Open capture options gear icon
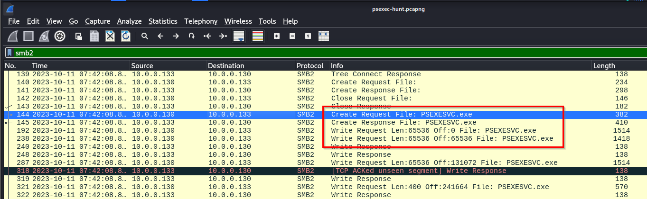 (x=59, y=36)
